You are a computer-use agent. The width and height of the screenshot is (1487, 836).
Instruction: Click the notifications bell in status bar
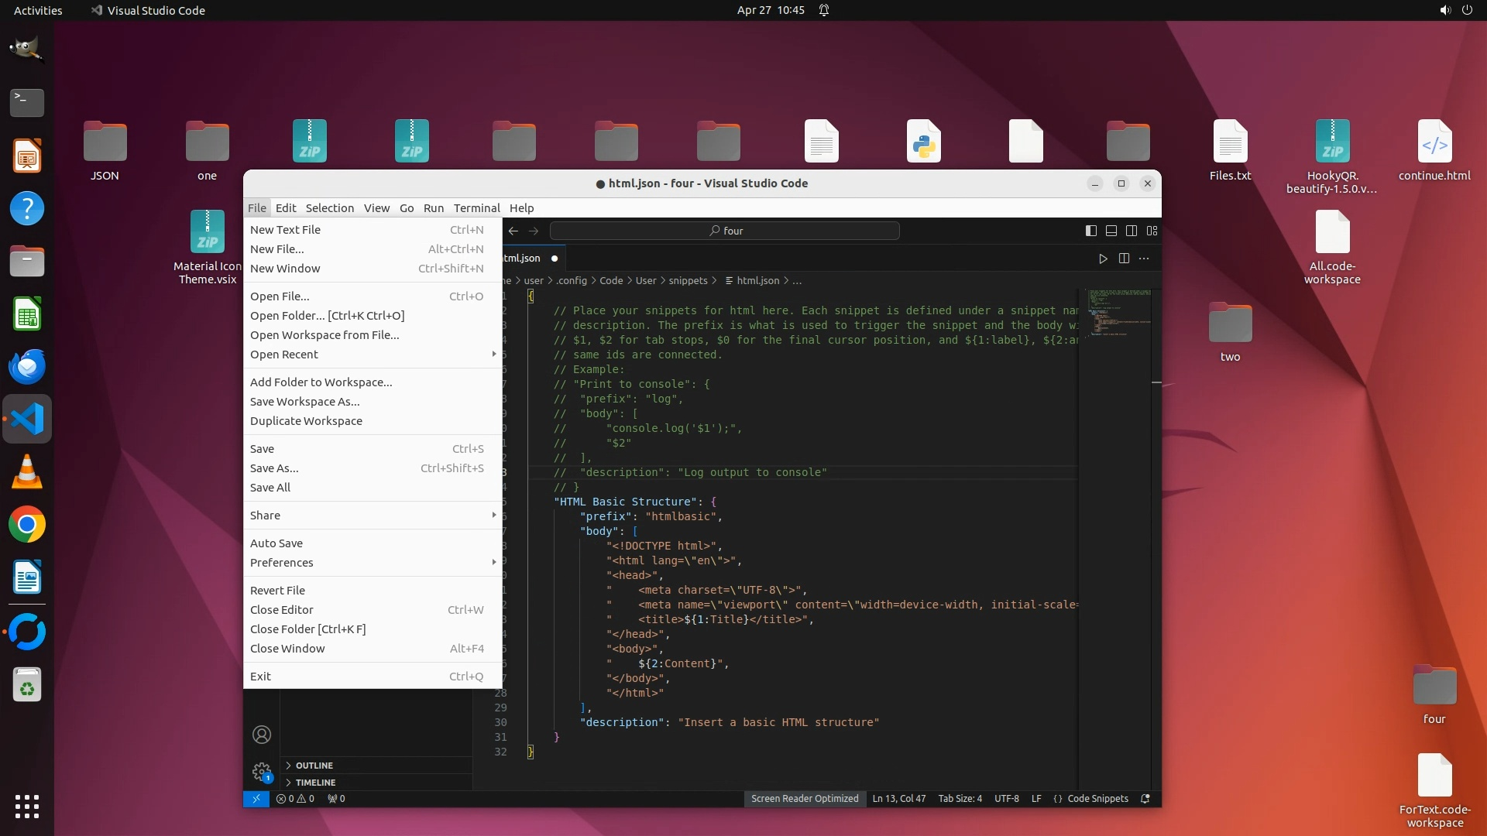pos(1145,799)
